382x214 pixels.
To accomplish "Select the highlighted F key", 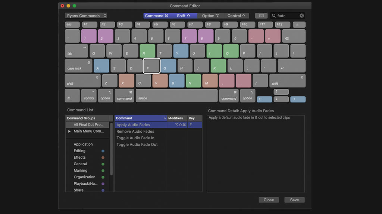I will tap(151, 66).
